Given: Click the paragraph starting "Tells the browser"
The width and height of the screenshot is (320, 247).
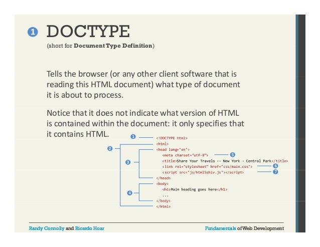Looking at the screenshot, I should [143, 84].
